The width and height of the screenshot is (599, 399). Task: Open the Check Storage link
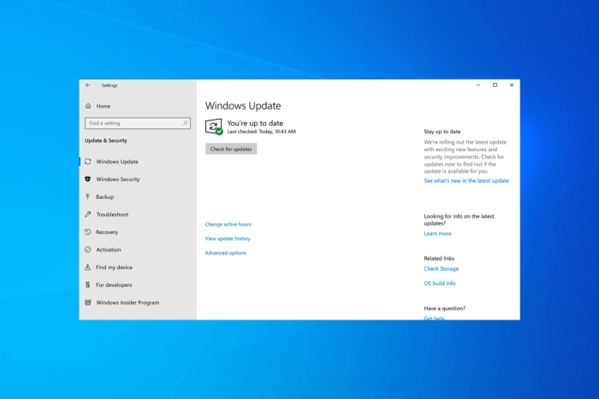coord(442,268)
